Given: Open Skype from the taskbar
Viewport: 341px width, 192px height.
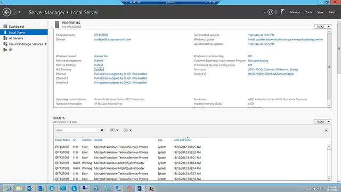Looking at the screenshot, I should [52, 188].
